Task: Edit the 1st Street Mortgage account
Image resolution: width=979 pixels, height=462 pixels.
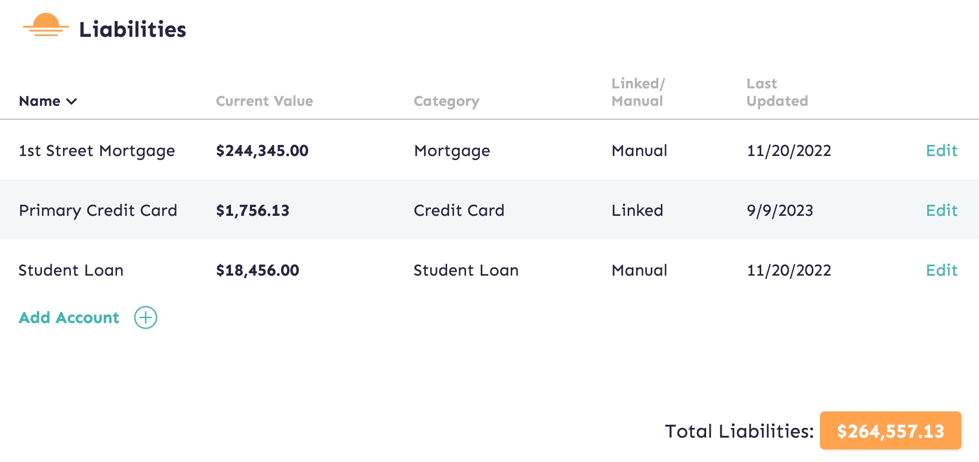Action: pos(942,150)
